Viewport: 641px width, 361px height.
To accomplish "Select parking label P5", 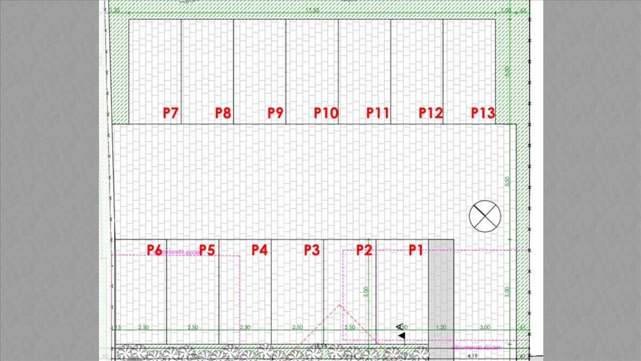I will tap(207, 250).
